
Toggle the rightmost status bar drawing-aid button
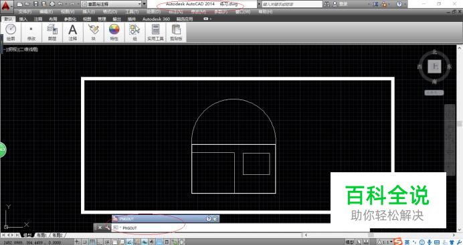(x=181, y=242)
